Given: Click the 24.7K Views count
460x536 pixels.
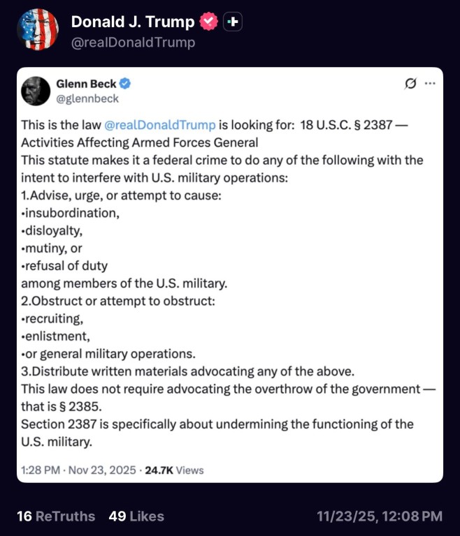Looking at the screenshot, I should click(x=174, y=470).
